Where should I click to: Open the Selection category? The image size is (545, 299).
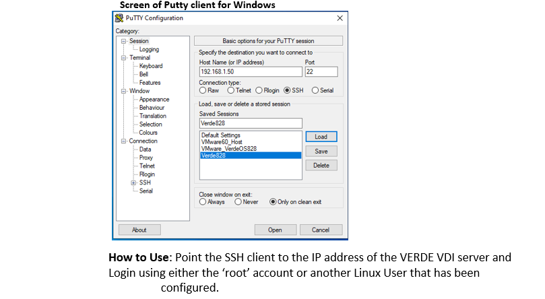pyautogui.click(x=150, y=125)
